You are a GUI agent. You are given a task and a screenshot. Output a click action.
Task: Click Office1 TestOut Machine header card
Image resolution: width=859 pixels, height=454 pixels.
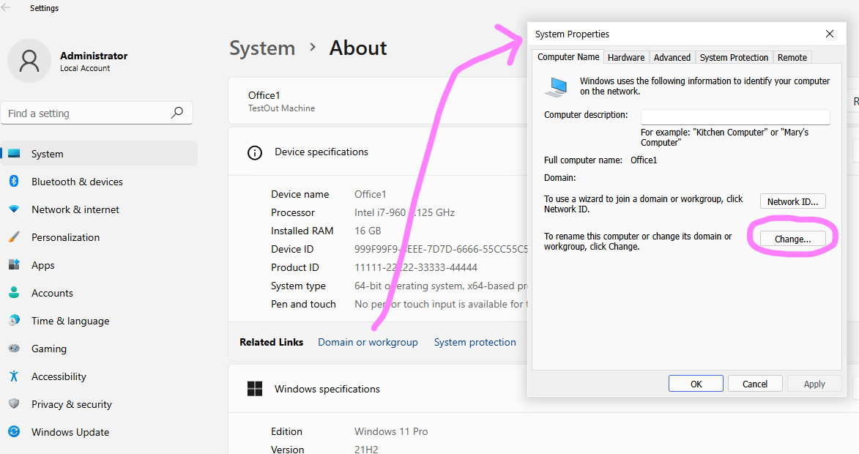coord(378,101)
